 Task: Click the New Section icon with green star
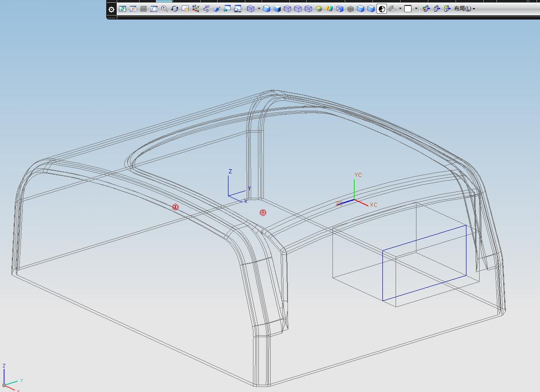click(447, 9)
